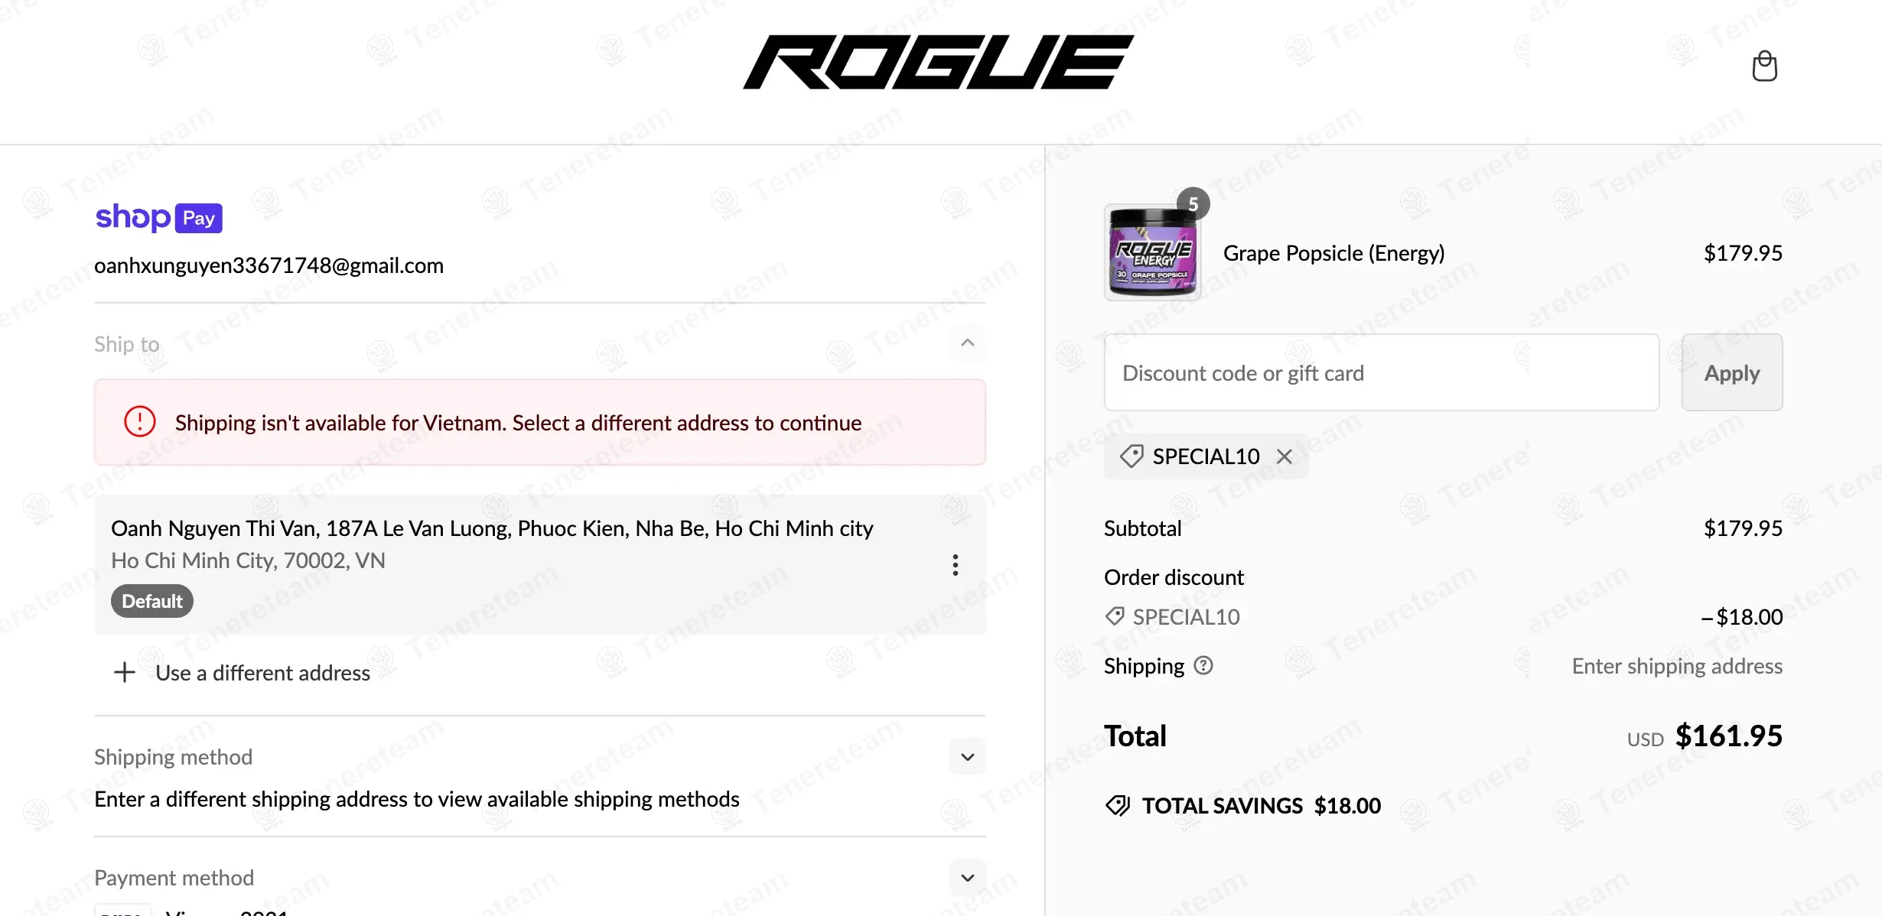Open the shopping bag cart icon
Viewport: 1882px width, 916px height.
click(x=1764, y=67)
